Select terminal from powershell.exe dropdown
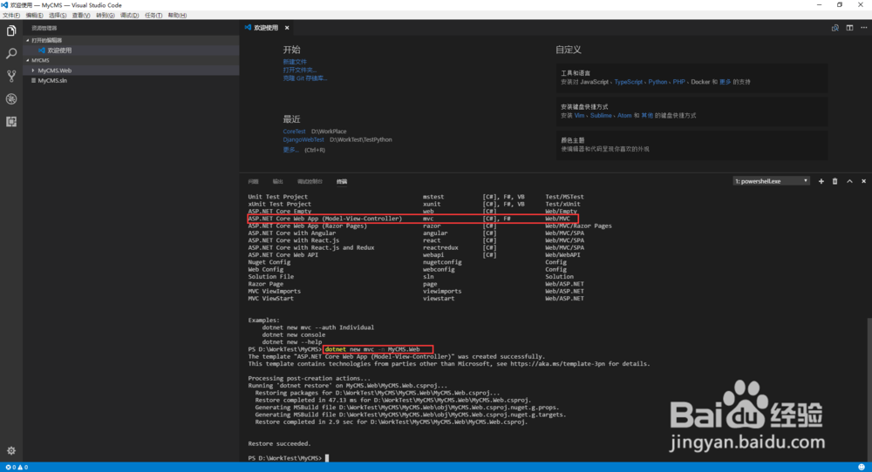The width and height of the screenshot is (872, 472). coord(771,181)
